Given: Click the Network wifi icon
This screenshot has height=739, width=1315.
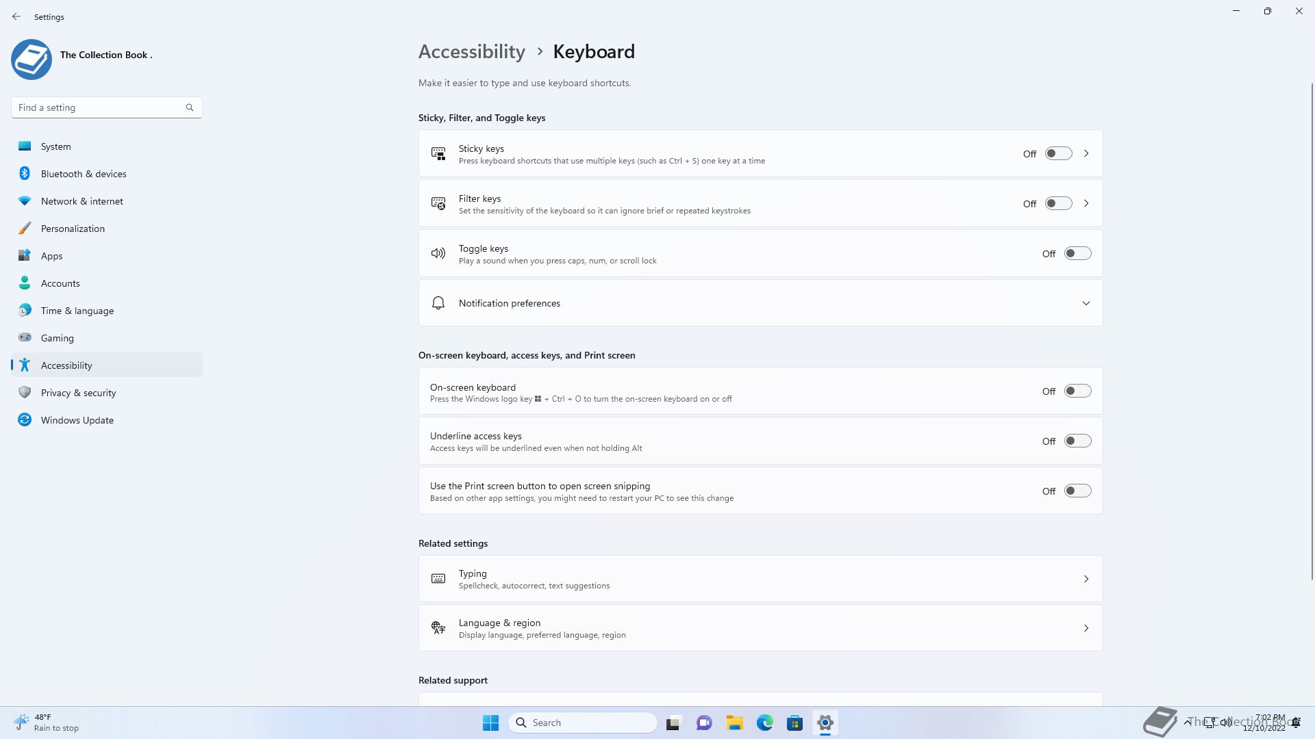Looking at the screenshot, I should coord(25,200).
